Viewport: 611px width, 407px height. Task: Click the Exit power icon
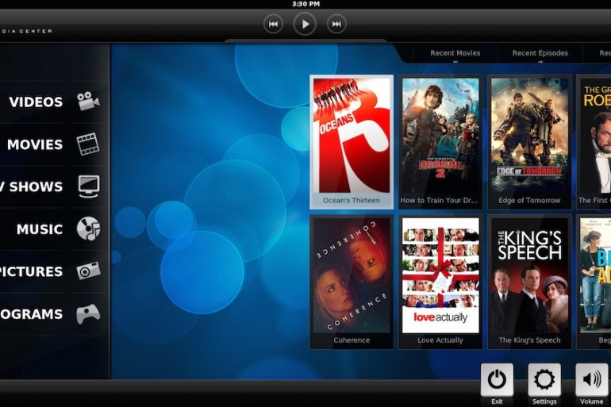click(497, 380)
